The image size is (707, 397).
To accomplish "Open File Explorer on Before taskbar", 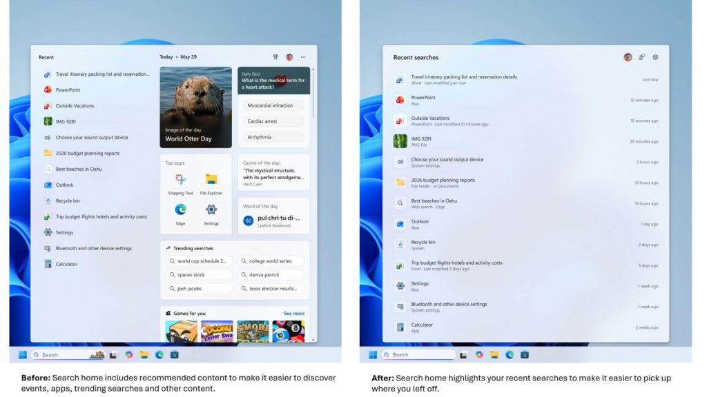I will 144,355.
